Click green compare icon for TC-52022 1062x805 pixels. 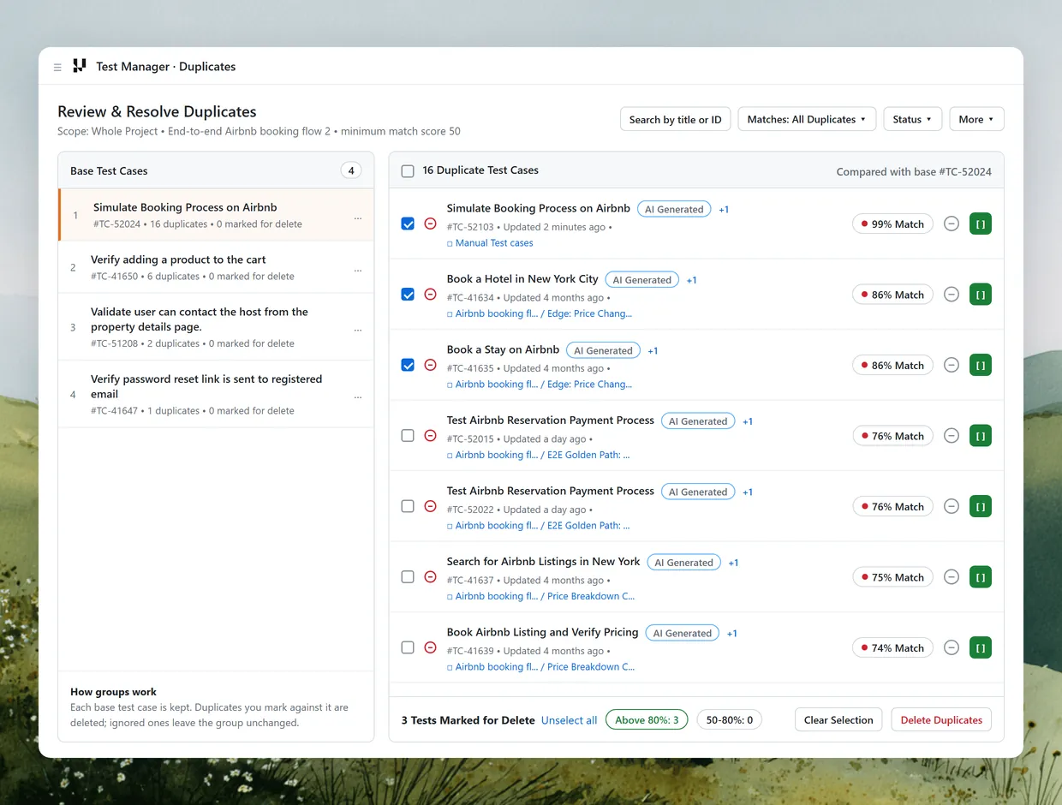click(x=981, y=506)
